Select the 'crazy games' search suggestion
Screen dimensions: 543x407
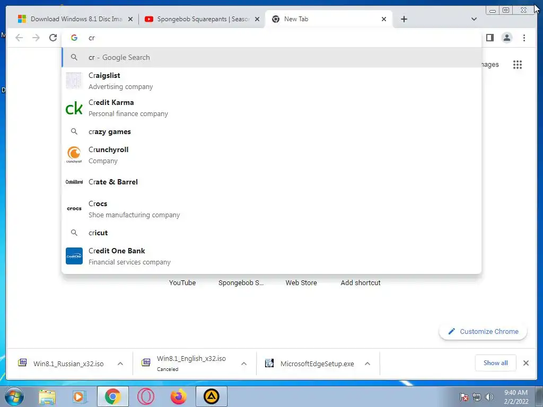pos(271,132)
